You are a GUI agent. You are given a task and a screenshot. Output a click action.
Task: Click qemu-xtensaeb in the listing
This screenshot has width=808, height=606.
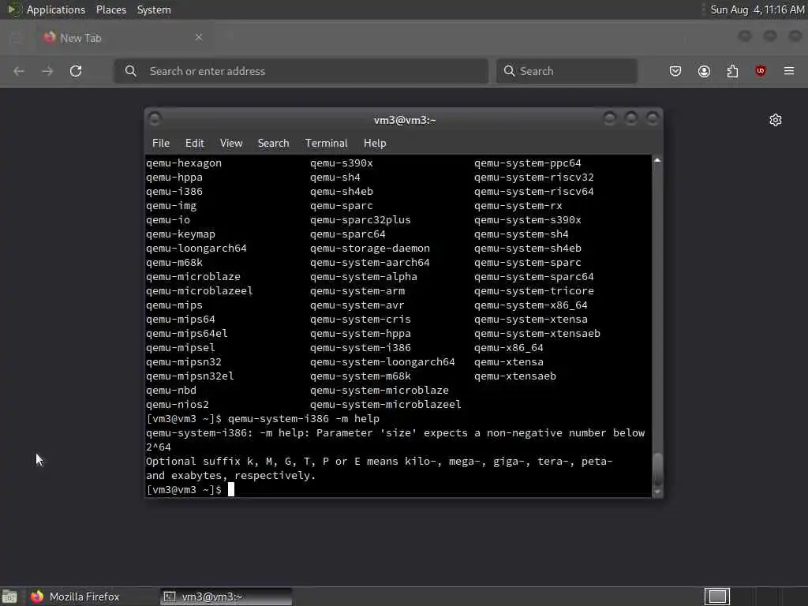pos(514,376)
